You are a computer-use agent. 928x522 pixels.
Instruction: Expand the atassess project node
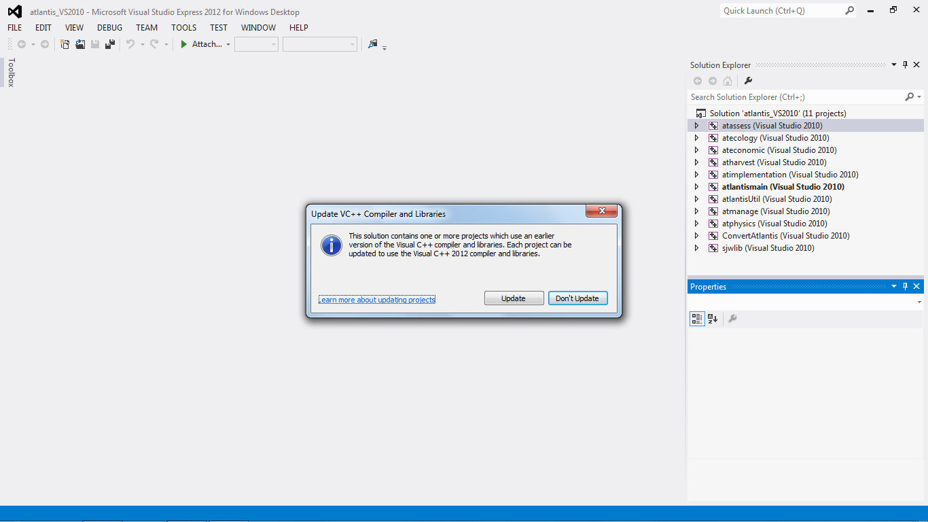[x=696, y=126]
